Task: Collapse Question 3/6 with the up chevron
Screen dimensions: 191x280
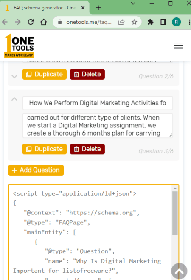Action: click(14, 99)
